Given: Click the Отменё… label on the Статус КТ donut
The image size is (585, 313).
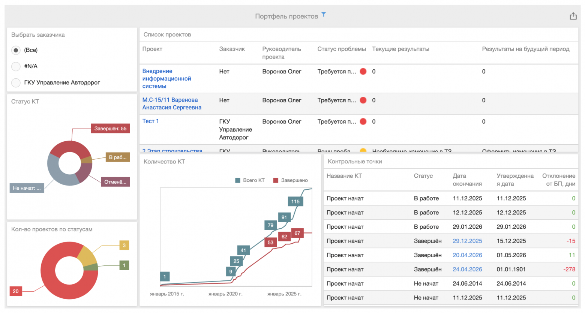Looking at the screenshot, I should [115, 182].
